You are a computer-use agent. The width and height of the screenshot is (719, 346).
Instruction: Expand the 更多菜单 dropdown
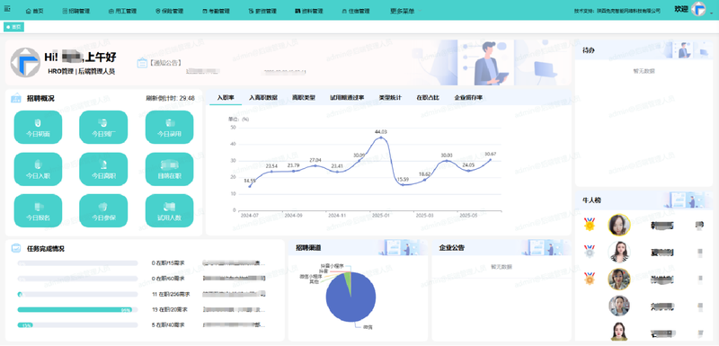click(x=406, y=11)
